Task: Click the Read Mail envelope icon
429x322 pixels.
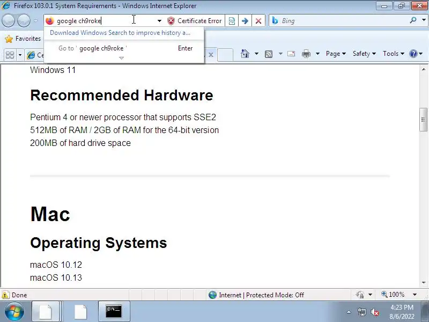Action: click(x=291, y=54)
